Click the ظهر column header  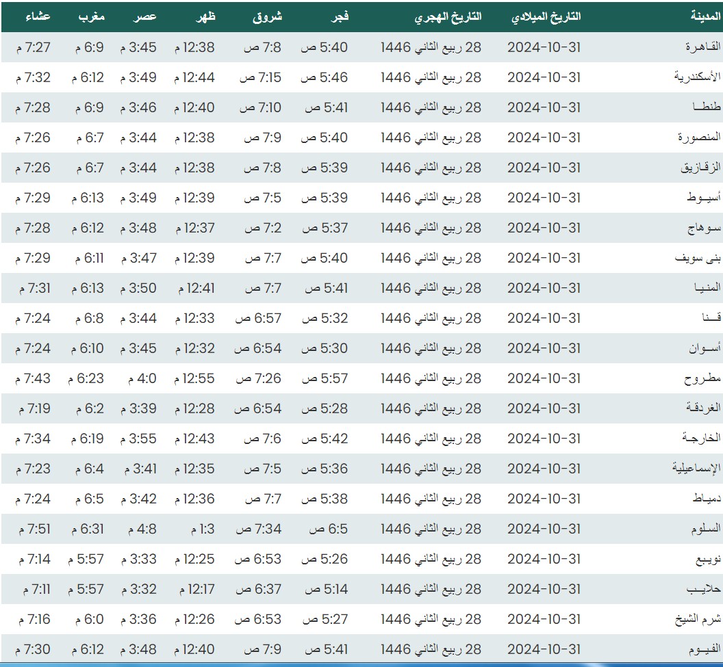tap(205, 16)
